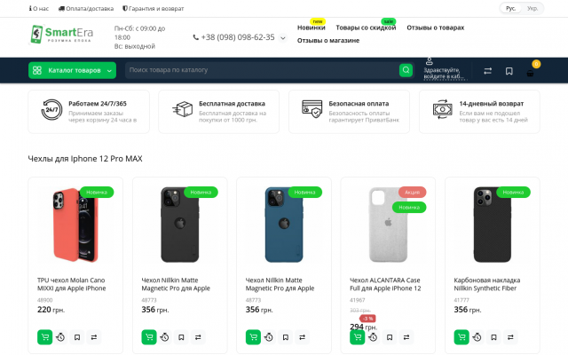Expand phone numbers chevron dropdown
568x355 pixels.
[x=283, y=37]
